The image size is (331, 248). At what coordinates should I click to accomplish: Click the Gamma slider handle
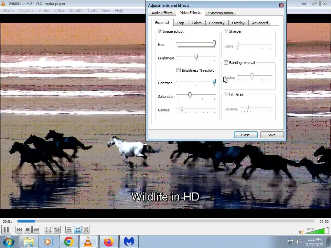(x=181, y=108)
